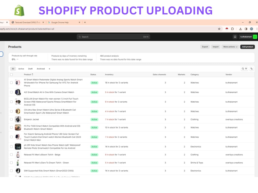Check the Emperor Jacket row checkbox

[11, 119]
